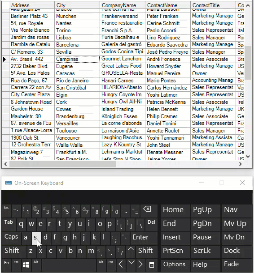Image resolution: width=254 pixels, height=273 pixels.
Task: Click the m key
Action: [91, 252]
